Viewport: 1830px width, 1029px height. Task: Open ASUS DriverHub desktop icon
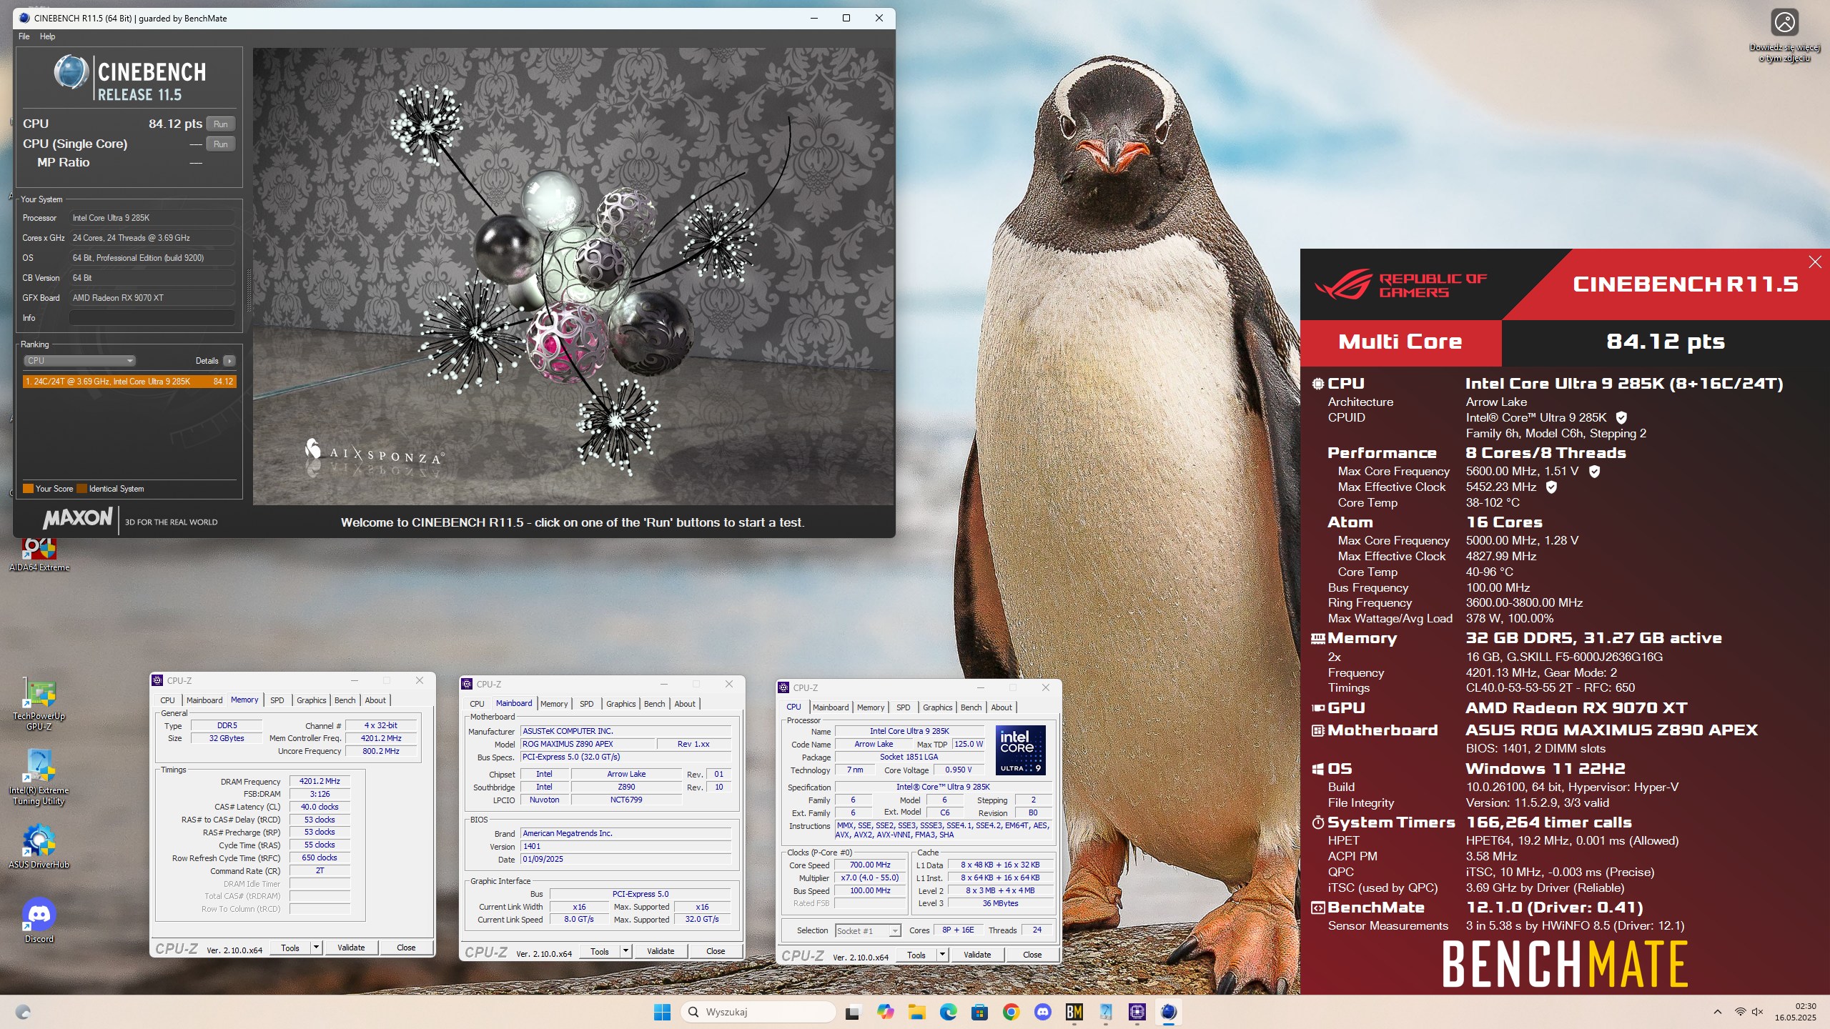pyautogui.click(x=39, y=847)
